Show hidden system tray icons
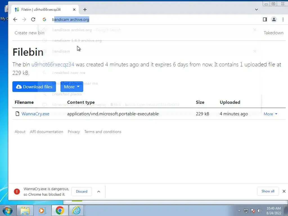 pos(239,211)
